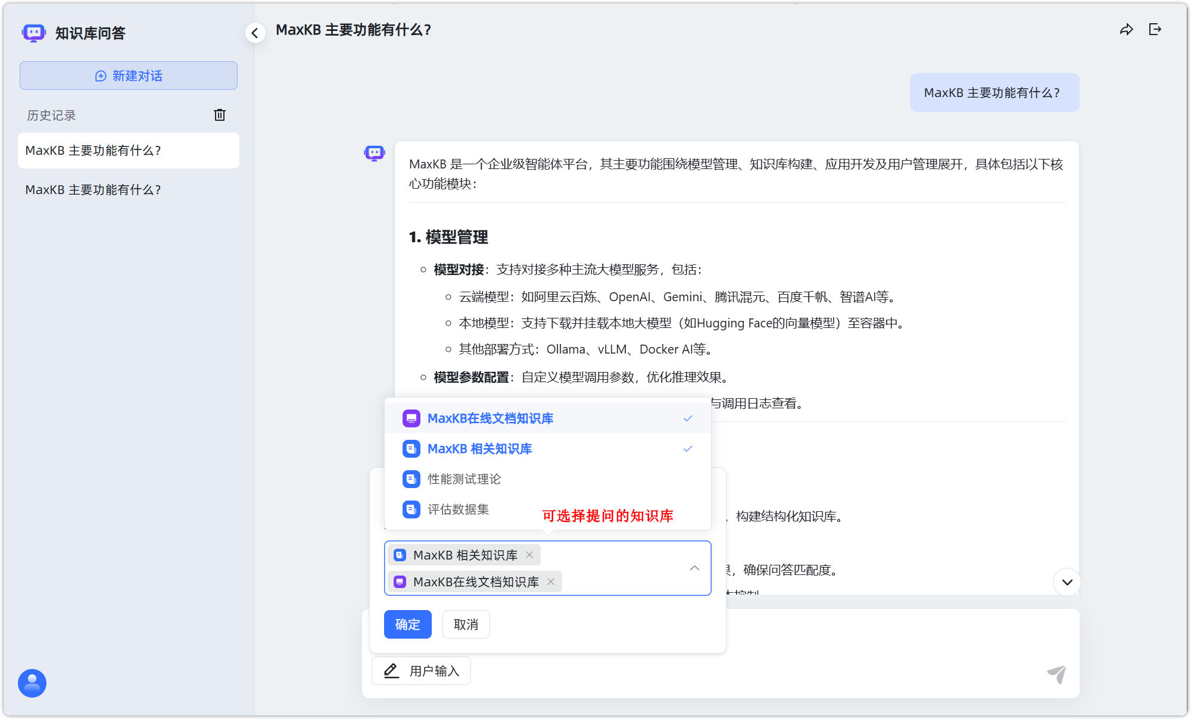Click the user avatar in bottom left
The image size is (1191, 719).
32,683
